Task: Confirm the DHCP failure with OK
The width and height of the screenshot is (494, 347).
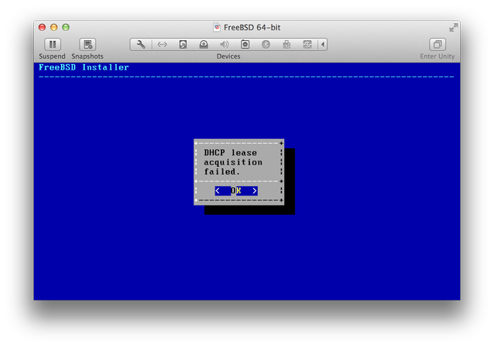Action: point(236,191)
